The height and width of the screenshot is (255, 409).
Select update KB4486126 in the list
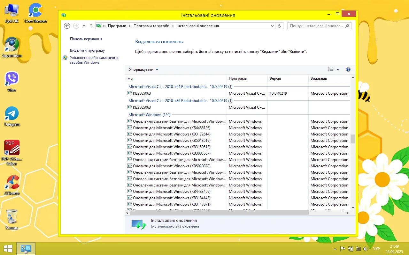coord(172,128)
